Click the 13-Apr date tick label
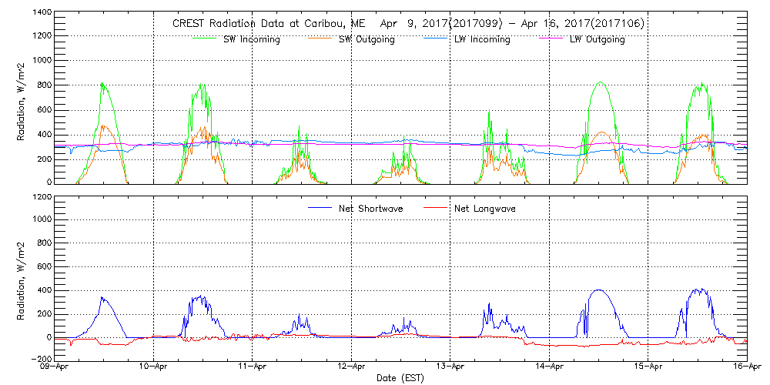 [450, 367]
